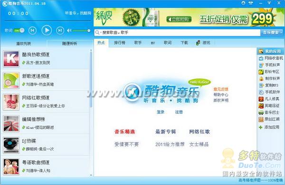Skip to the previous track
Screen dimensions: 285x185
32,30
